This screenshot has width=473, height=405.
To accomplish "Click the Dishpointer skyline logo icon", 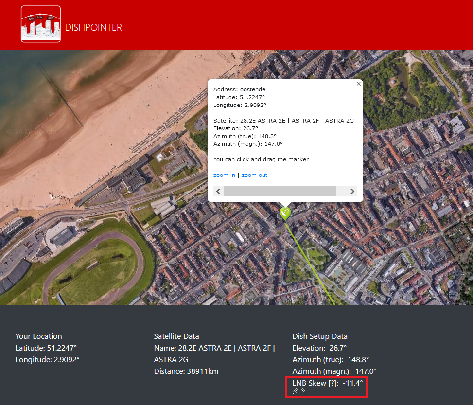I will point(41,24).
